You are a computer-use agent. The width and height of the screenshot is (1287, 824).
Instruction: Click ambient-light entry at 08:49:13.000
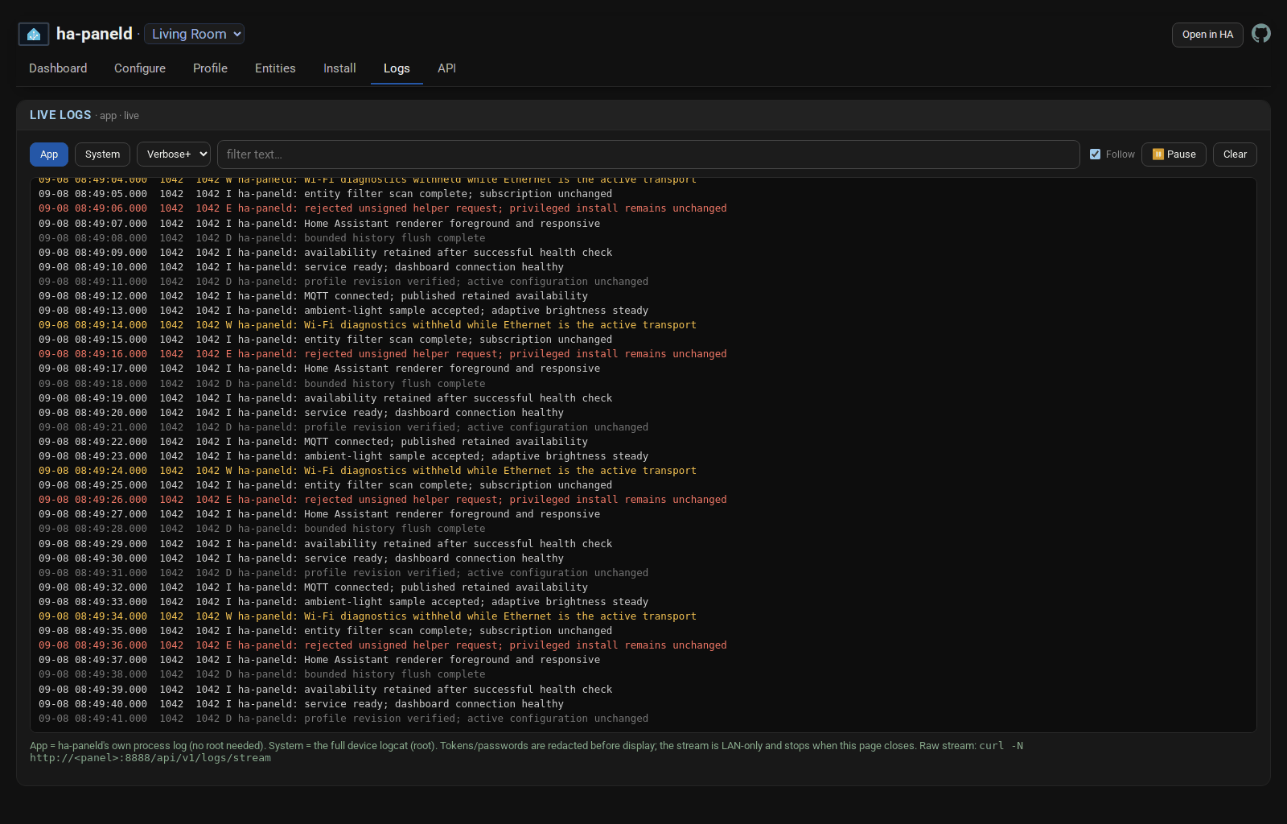[343, 311]
